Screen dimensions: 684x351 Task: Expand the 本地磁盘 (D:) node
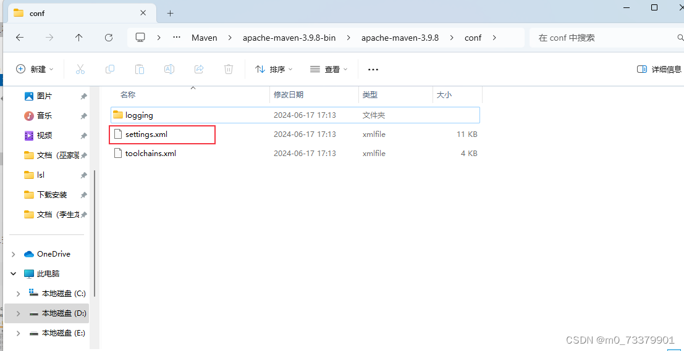click(18, 313)
